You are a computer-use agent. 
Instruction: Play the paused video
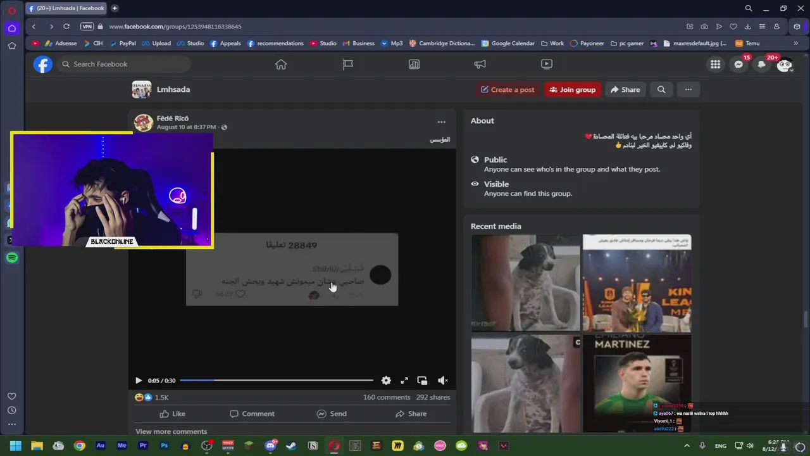139,381
